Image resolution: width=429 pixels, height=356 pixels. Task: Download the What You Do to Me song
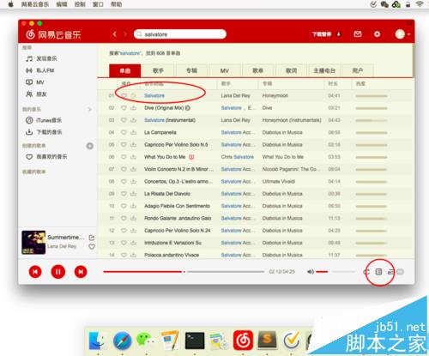(x=133, y=157)
